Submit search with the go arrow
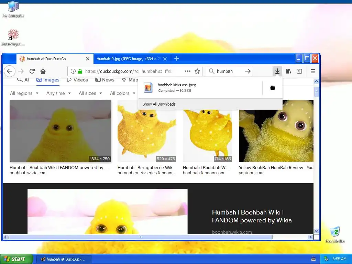 coord(247,71)
